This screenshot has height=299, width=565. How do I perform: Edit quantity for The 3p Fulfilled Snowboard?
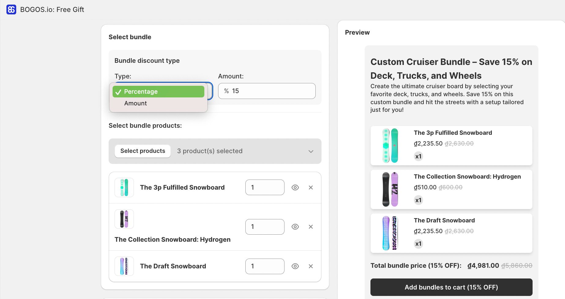[265, 187]
